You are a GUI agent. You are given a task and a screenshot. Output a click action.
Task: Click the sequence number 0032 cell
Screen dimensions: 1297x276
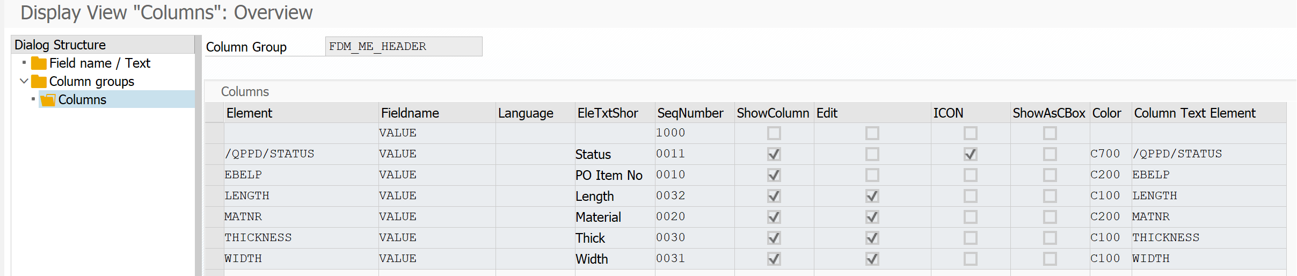pos(671,196)
